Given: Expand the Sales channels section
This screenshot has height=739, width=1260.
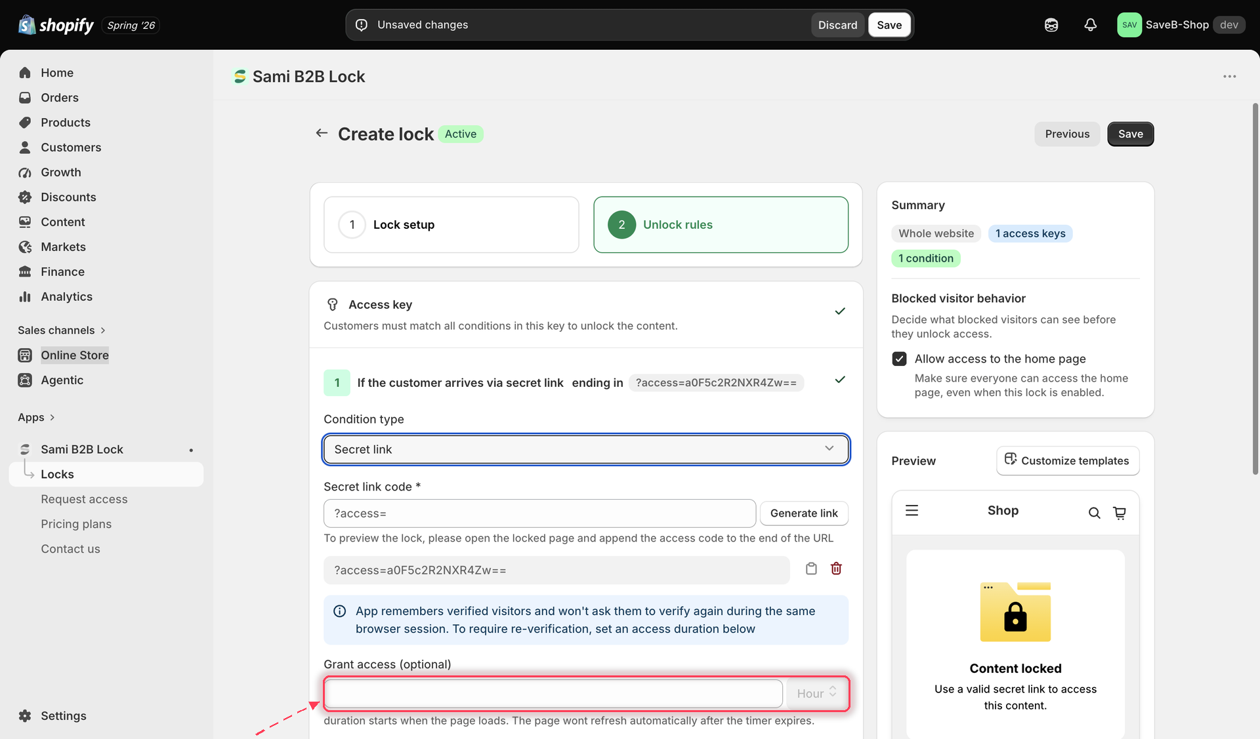Looking at the screenshot, I should [62, 330].
